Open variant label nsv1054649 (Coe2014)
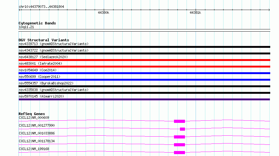 (38, 70)
